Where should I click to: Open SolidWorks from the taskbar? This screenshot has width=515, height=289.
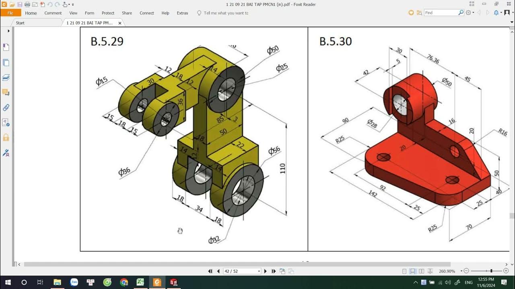(x=173, y=282)
